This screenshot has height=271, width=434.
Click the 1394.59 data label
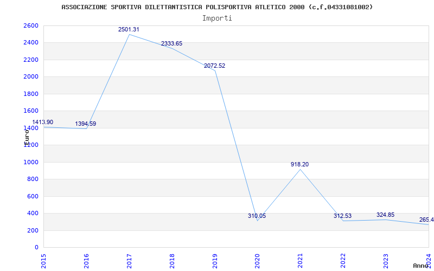coord(86,124)
